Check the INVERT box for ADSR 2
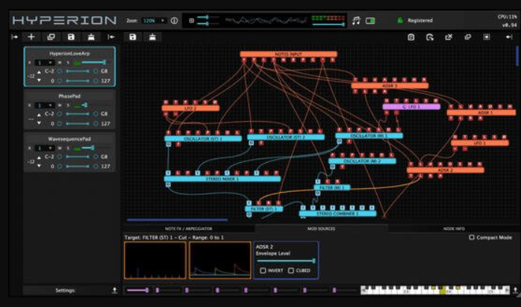Viewport: 521px width, 307px height. (263, 270)
